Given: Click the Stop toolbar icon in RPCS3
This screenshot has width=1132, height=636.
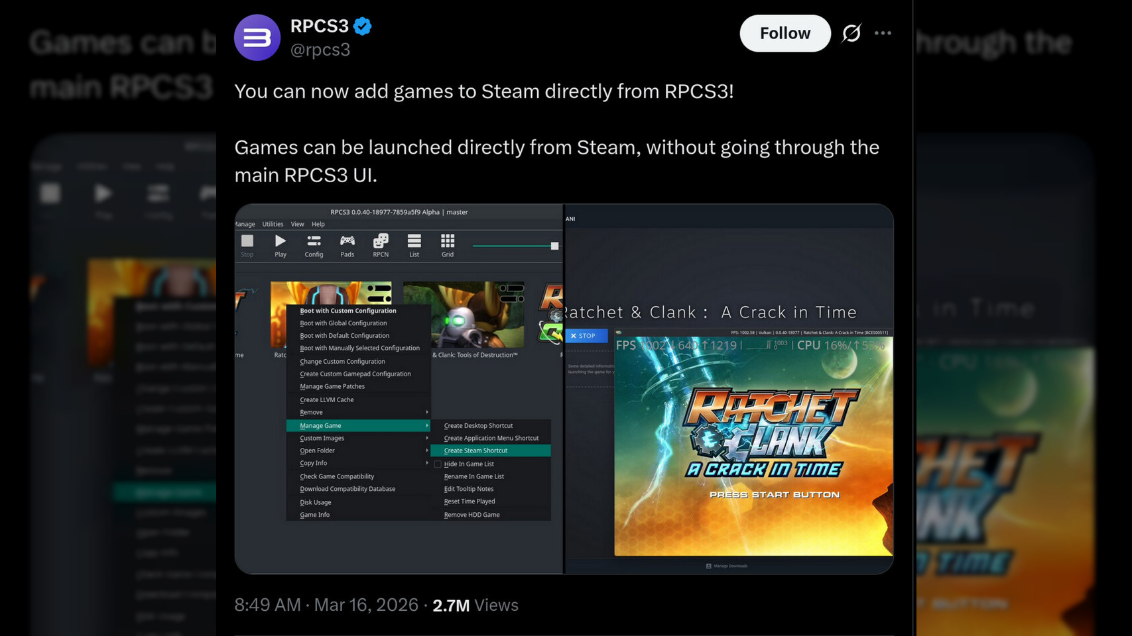Looking at the screenshot, I should pyautogui.click(x=247, y=246).
